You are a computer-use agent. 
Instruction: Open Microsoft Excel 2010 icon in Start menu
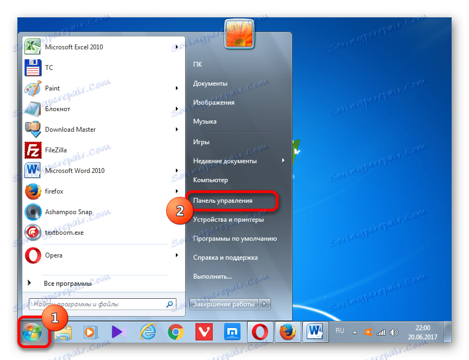point(33,47)
